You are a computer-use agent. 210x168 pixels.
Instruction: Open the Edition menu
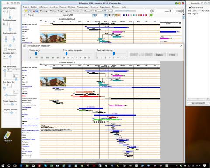coord(34,7)
